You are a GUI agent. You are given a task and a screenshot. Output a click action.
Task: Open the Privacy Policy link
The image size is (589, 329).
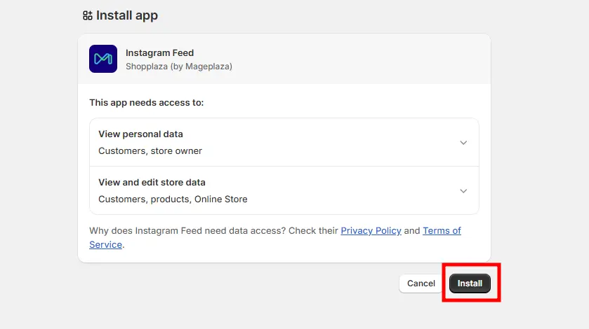tap(371, 230)
